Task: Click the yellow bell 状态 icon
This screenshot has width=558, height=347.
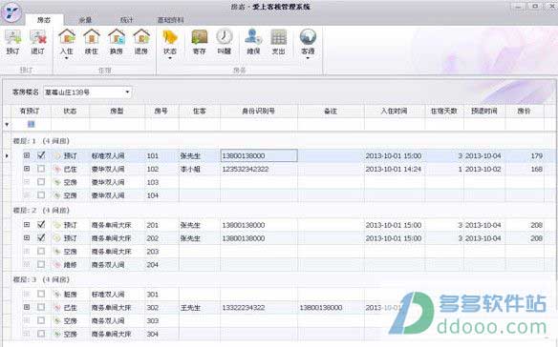Action: pos(170,37)
